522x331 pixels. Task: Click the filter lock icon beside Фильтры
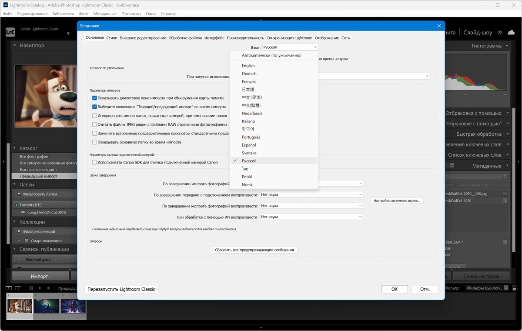pyautogui.click(x=515, y=288)
